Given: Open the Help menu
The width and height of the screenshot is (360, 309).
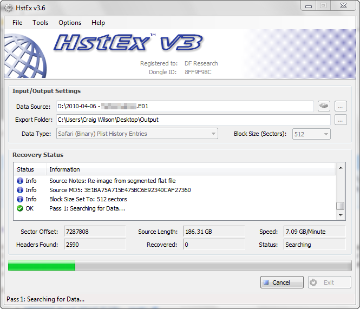Looking at the screenshot, I should (x=98, y=23).
